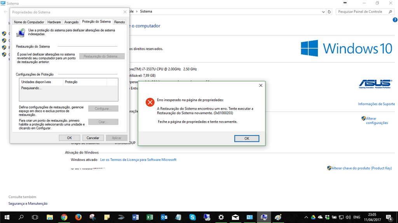Click Alterar configurações link
The height and width of the screenshot is (223, 398).
click(x=377, y=121)
